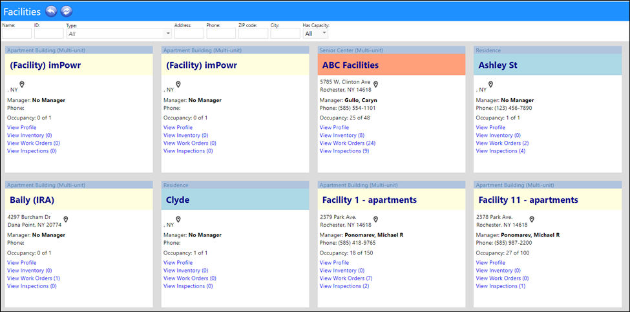Image resolution: width=630 pixels, height=312 pixels.
Task: Click View Inventory (0) on Facility 1 - apartments
Action: pyautogui.click(x=342, y=271)
